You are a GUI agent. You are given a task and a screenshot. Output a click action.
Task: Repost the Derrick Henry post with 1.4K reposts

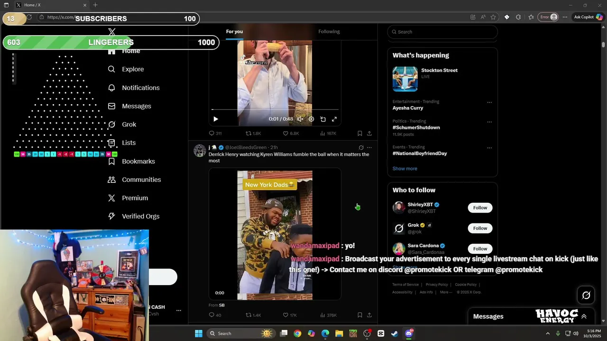253,315
